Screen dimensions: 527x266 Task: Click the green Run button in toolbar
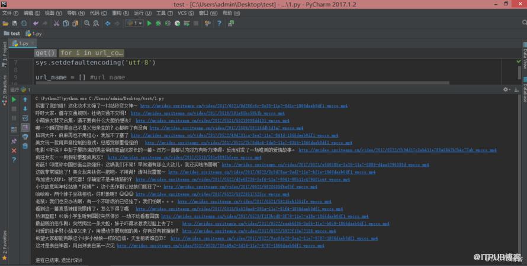pos(150,23)
